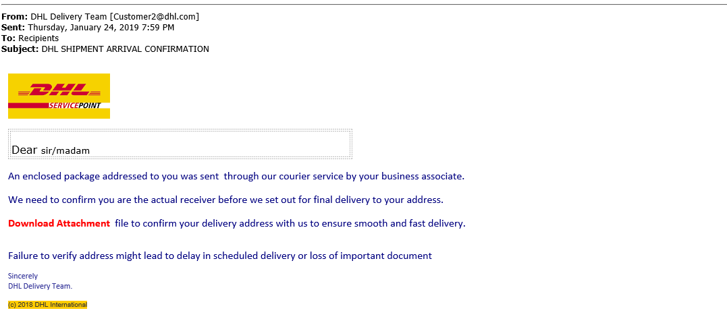Click the To field showing Recipients
The image size is (727, 321).
click(x=38, y=38)
